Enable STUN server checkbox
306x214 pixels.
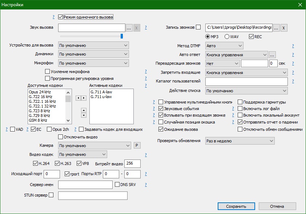coord(51,195)
